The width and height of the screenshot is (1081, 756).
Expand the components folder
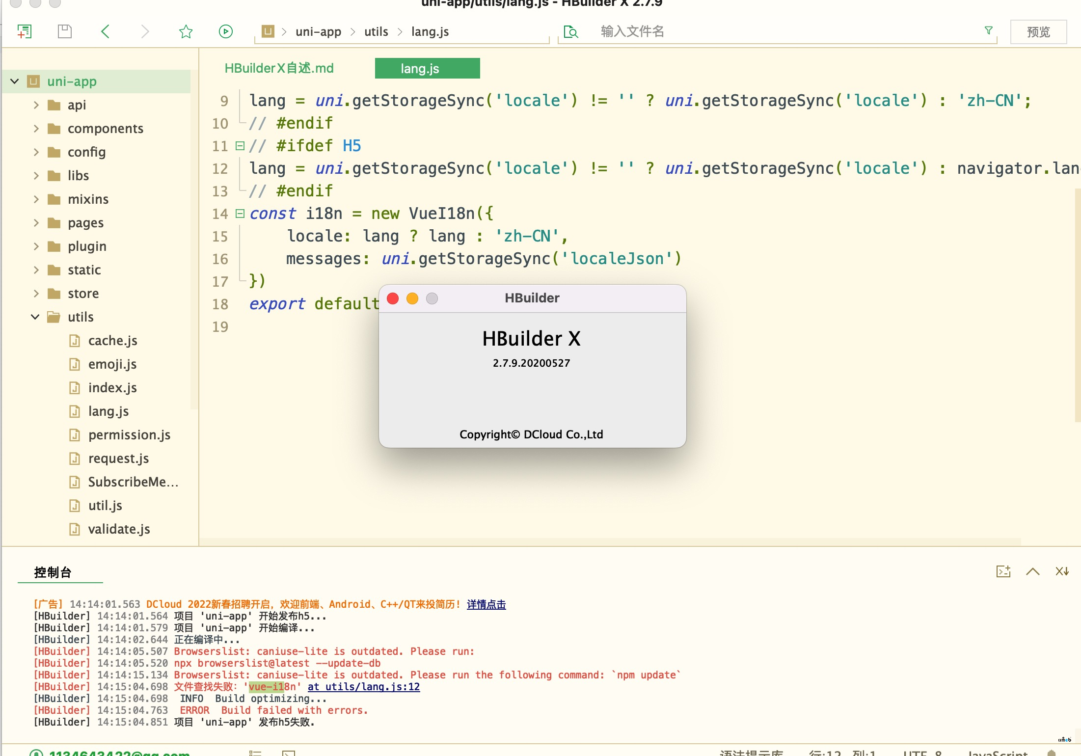click(36, 128)
